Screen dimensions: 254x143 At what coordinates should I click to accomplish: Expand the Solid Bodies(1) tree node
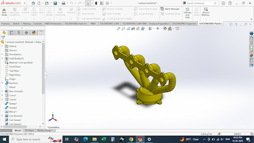(2, 58)
